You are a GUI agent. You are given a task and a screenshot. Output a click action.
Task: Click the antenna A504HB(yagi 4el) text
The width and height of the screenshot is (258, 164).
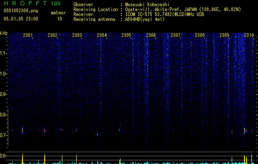click(x=145, y=19)
